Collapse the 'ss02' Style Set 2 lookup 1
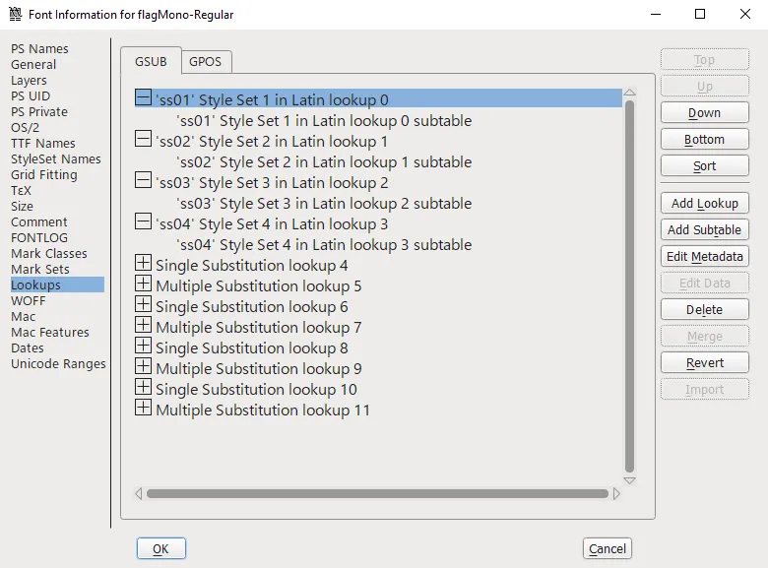Image resolution: width=768 pixels, height=568 pixels. [x=143, y=139]
